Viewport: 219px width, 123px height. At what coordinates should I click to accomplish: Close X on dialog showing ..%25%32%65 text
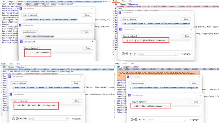(92, 8)
